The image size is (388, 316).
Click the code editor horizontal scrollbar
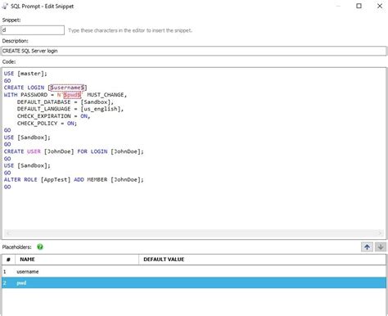coord(194,233)
